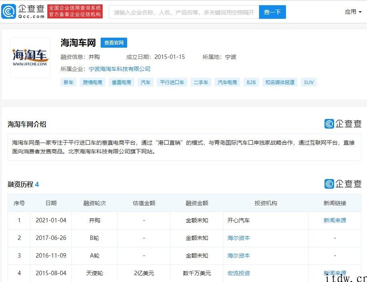The image size is (367, 282).
Task: Select the 汽车 tag
Action: [145, 82]
